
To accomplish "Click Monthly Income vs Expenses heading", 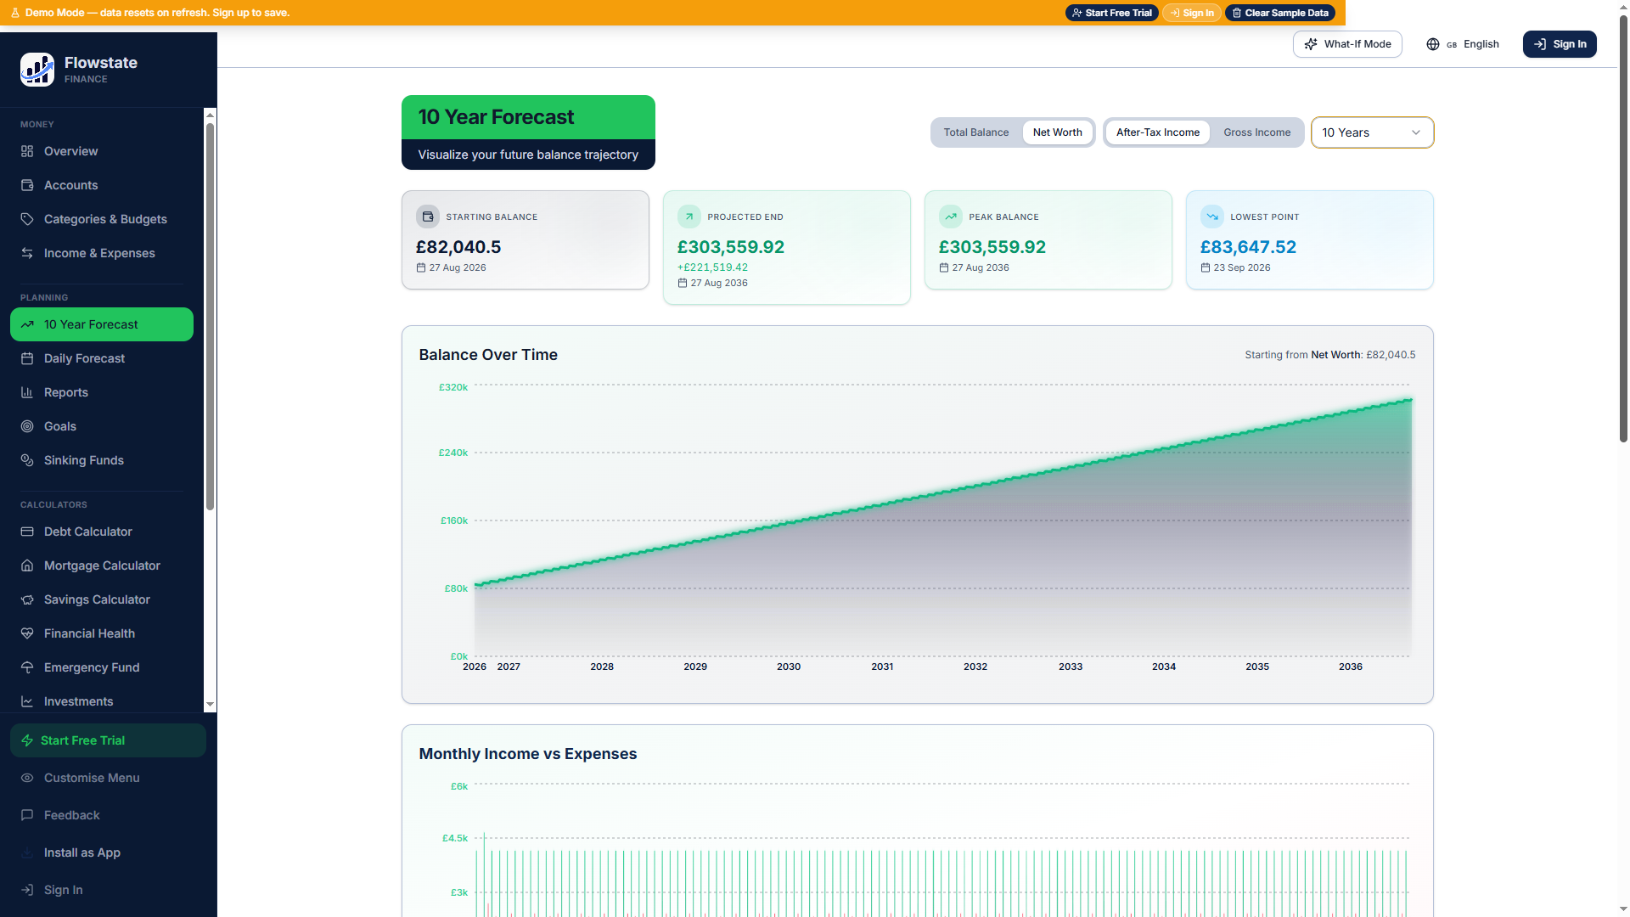I will click(527, 754).
